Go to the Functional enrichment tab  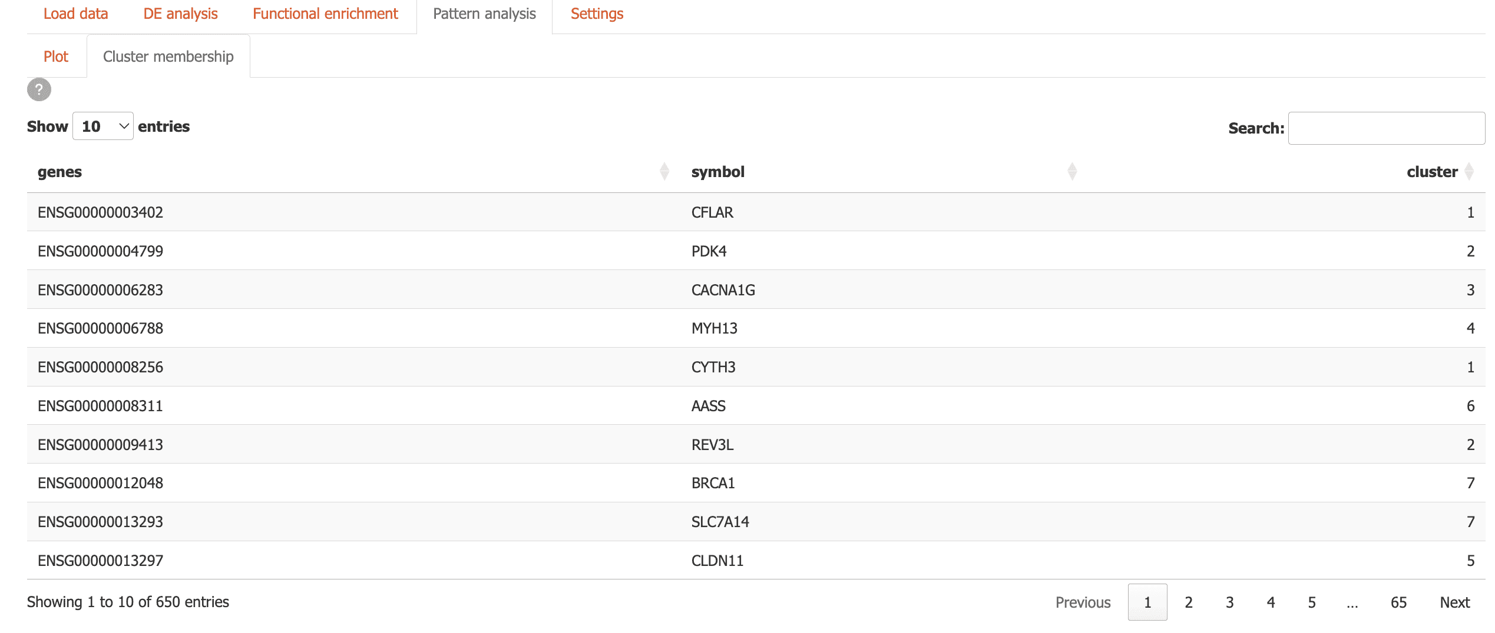pyautogui.click(x=325, y=14)
